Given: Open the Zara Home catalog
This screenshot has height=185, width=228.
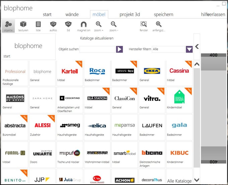Looking at the screenshot, I should point(42,100).
